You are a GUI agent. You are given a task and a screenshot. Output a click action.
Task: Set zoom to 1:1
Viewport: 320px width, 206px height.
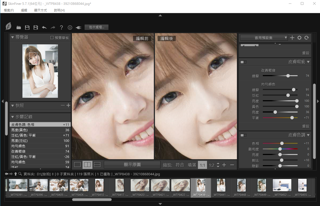(202, 165)
